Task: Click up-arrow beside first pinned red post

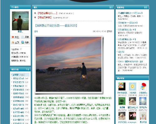Action: 35,13
